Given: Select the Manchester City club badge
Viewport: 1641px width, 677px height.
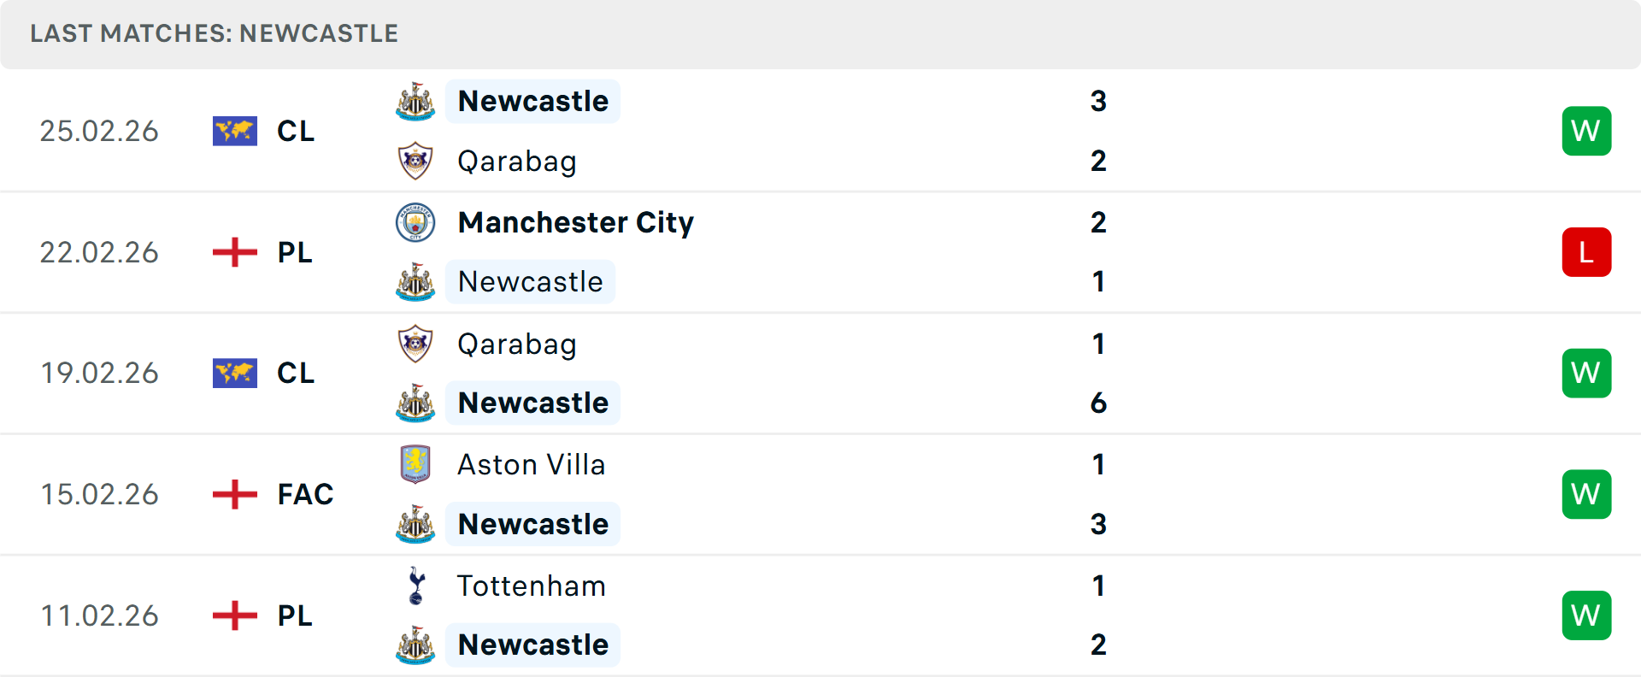Looking at the screenshot, I should click(415, 221).
